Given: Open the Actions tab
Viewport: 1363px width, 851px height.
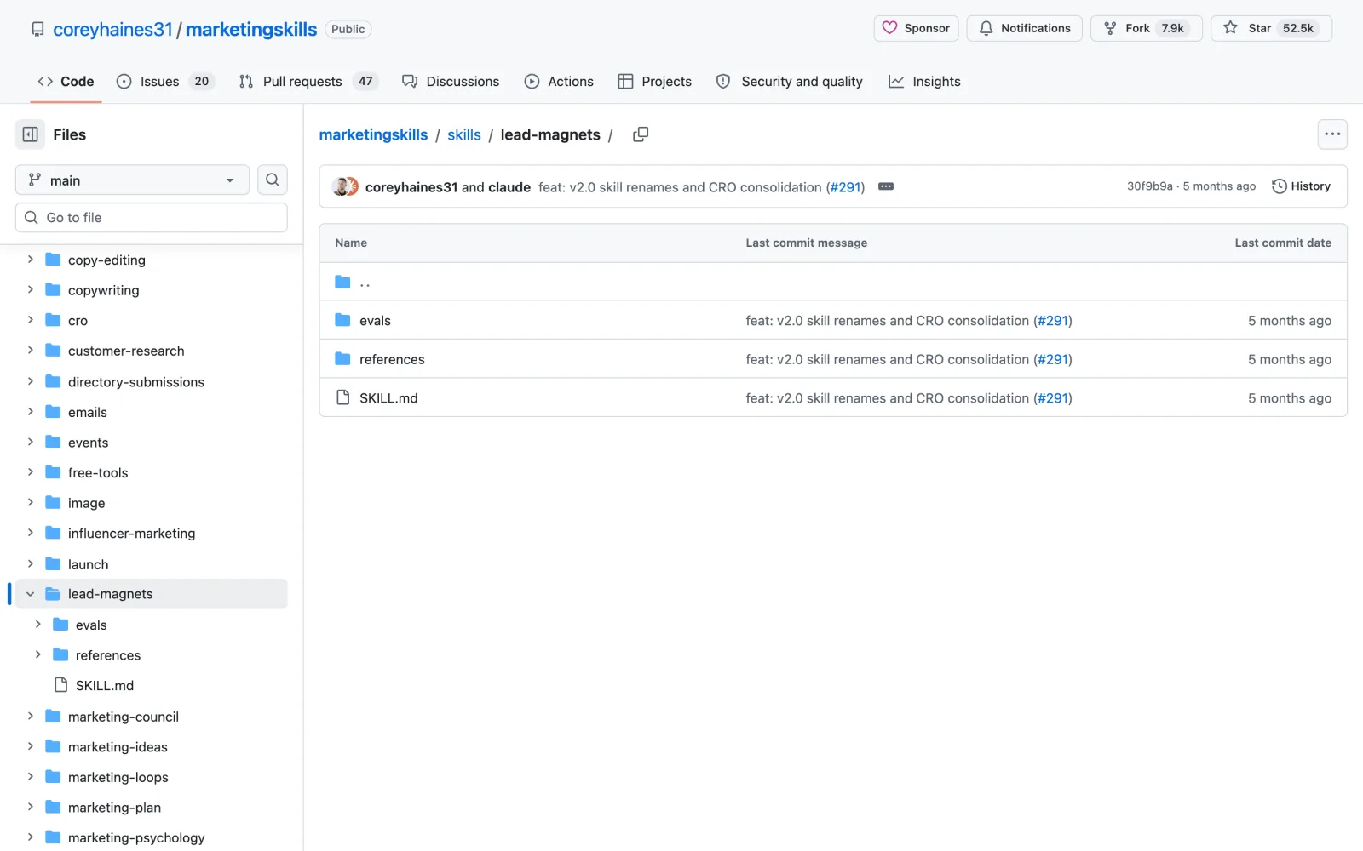Looking at the screenshot, I should 559,82.
